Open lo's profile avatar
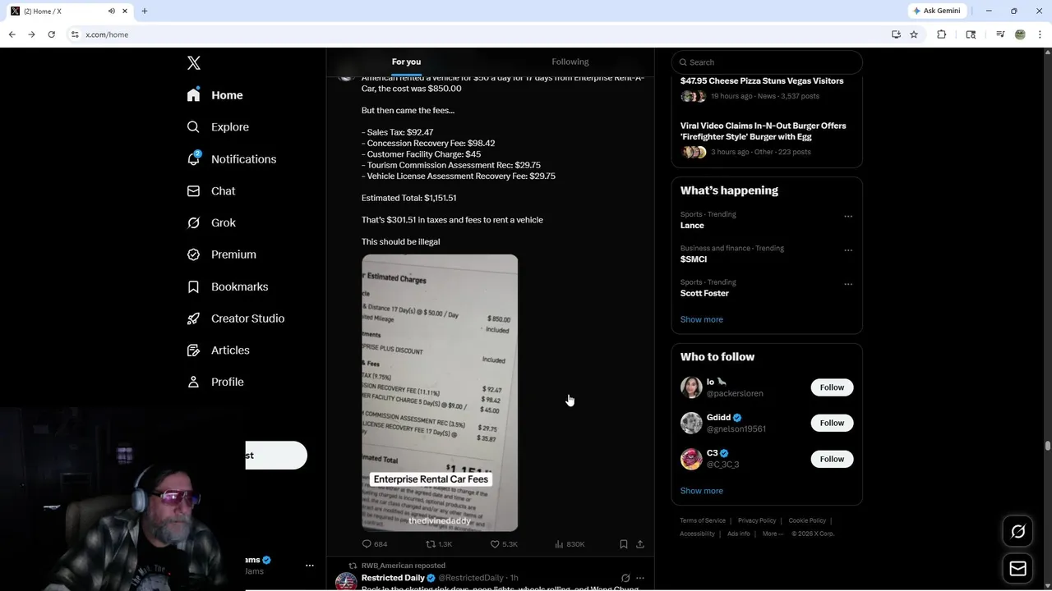This screenshot has height=591, width=1052. click(x=691, y=387)
